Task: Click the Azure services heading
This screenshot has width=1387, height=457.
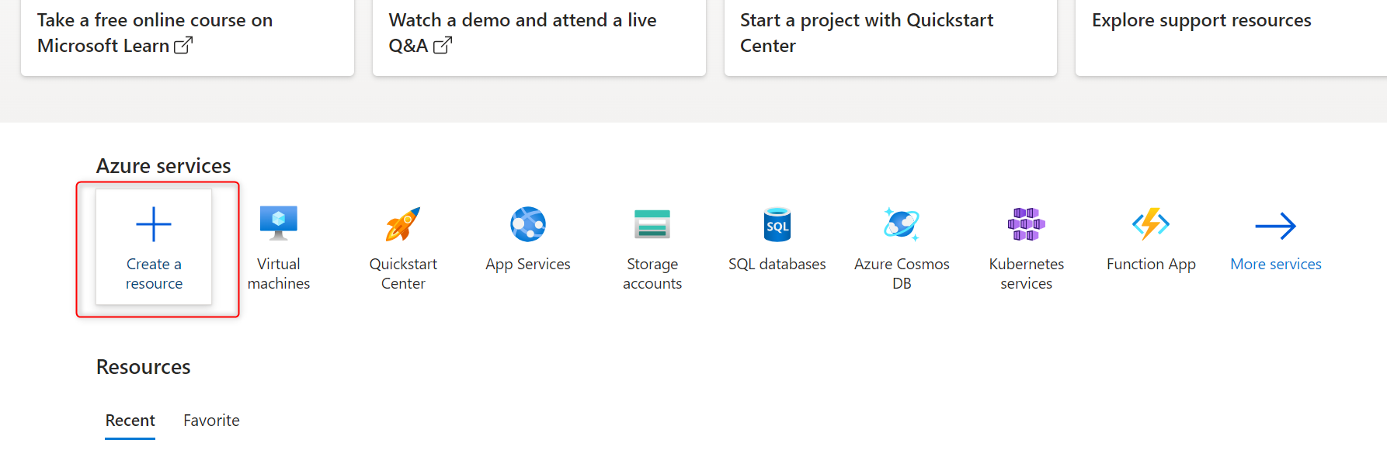Action: [x=164, y=166]
